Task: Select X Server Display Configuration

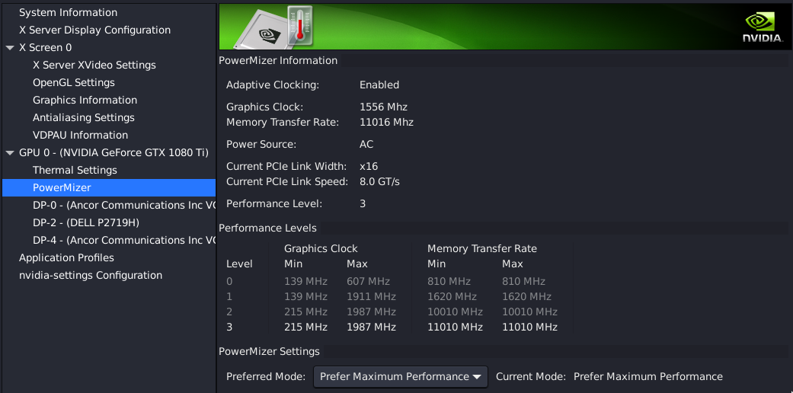Action: (94, 30)
